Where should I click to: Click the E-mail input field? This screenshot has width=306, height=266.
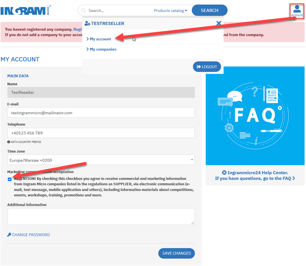coord(101,113)
